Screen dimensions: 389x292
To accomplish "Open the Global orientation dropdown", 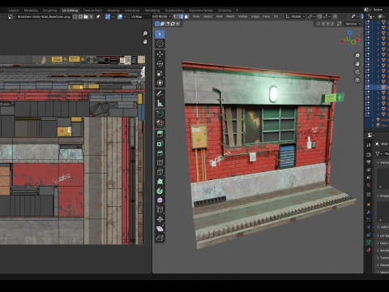I will (x=296, y=16).
